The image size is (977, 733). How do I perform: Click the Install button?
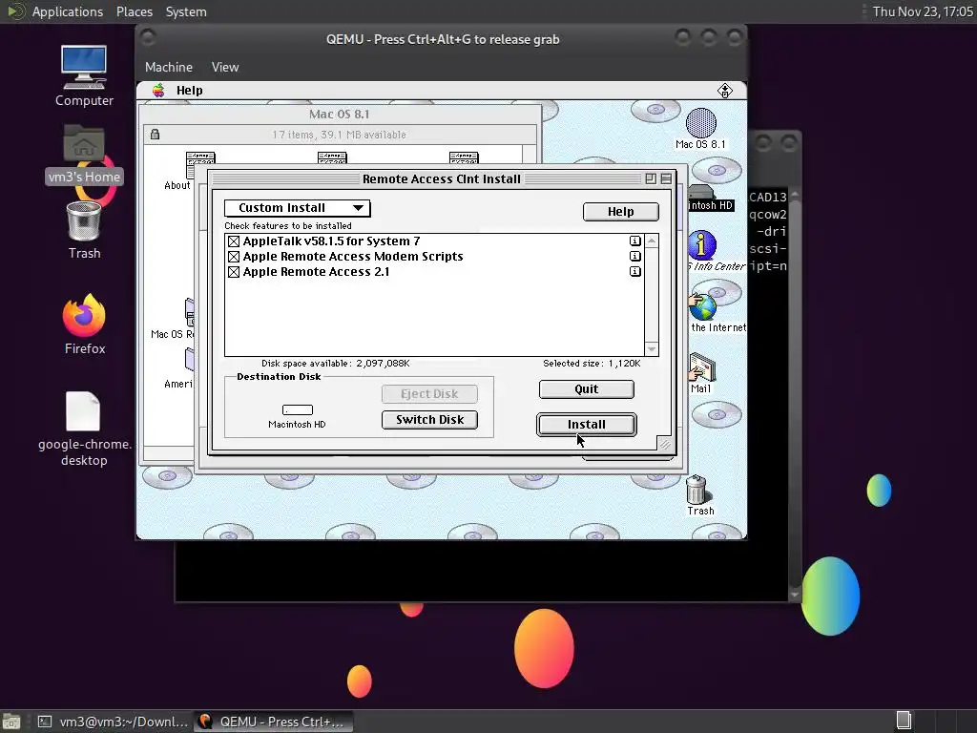click(587, 425)
